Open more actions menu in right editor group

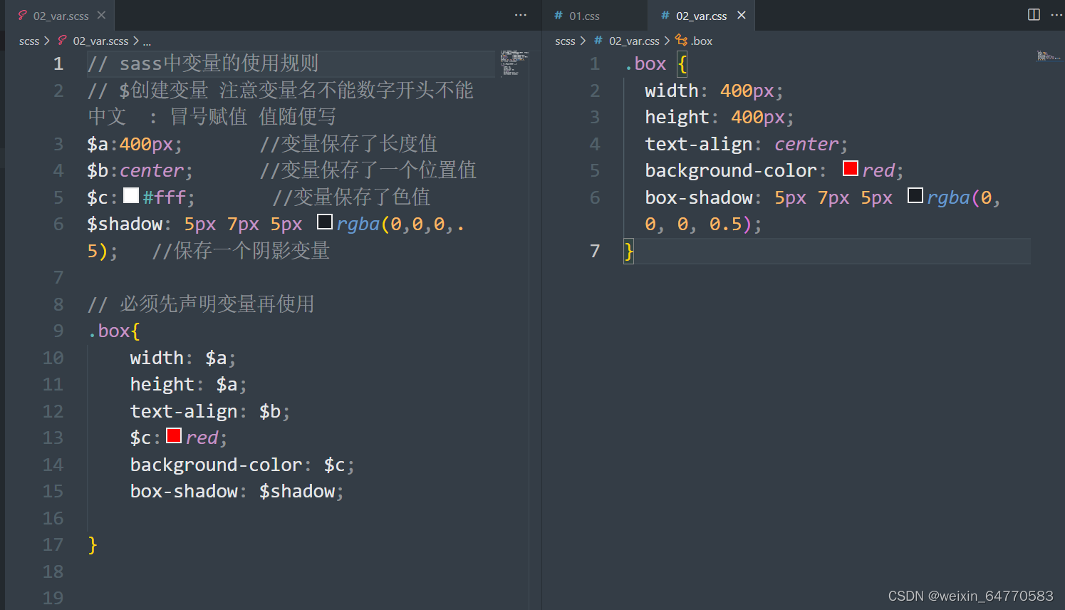coord(1056,14)
